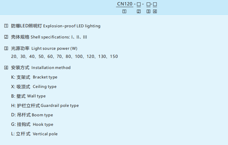Click the power values line starting with 20

pos(65,57)
